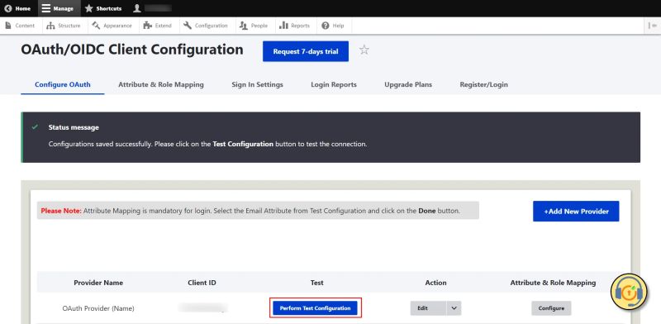Collapse toolbar orientation toggle icon
This screenshot has height=324, width=661.
652,26
